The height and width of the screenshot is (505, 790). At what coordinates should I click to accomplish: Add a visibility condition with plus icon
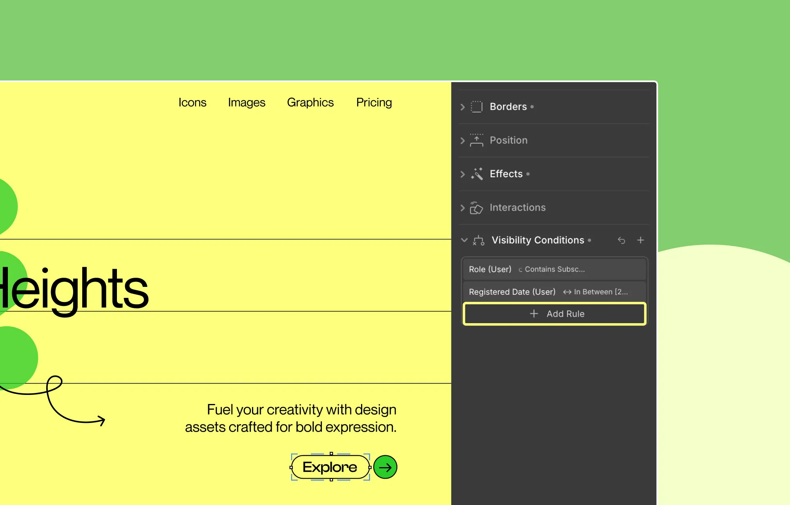pyautogui.click(x=641, y=240)
